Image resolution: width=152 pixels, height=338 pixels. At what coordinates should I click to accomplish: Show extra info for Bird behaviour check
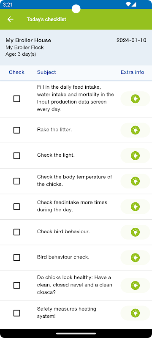pyautogui.click(x=135, y=258)
